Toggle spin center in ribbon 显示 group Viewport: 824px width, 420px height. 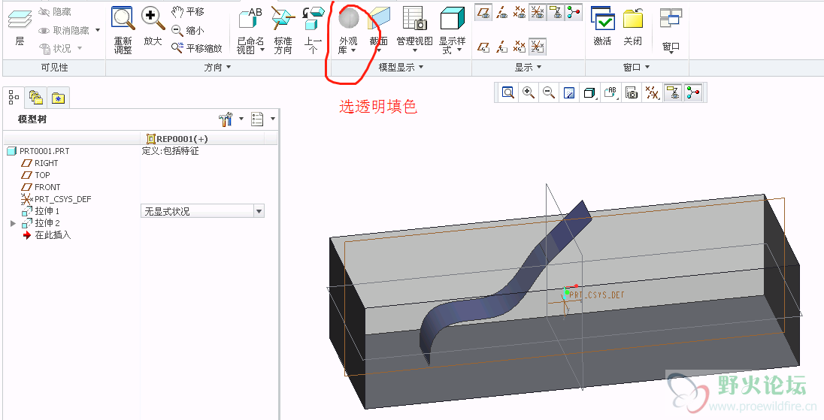[x=574, y=12]
